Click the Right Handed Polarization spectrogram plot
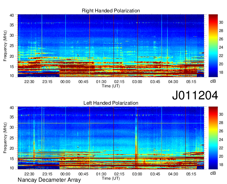227x184 pixels. (x=111, y=46)
